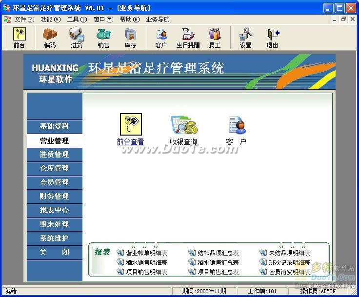Click the 客 户 label in main panel
This screenshot has height=297, width=359.
(236, 142)
